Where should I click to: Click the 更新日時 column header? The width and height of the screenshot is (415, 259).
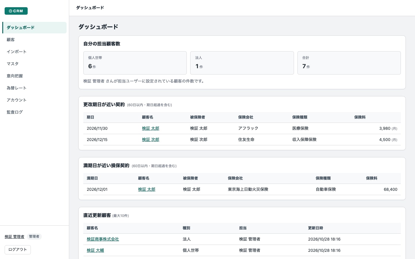tap(316, 228)
